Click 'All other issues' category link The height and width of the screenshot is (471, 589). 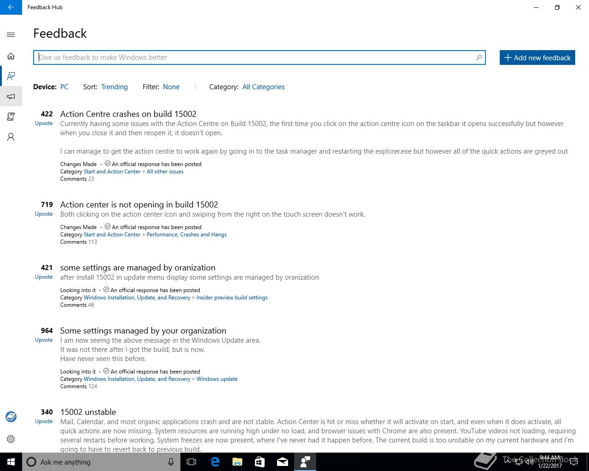pos(165,172)
